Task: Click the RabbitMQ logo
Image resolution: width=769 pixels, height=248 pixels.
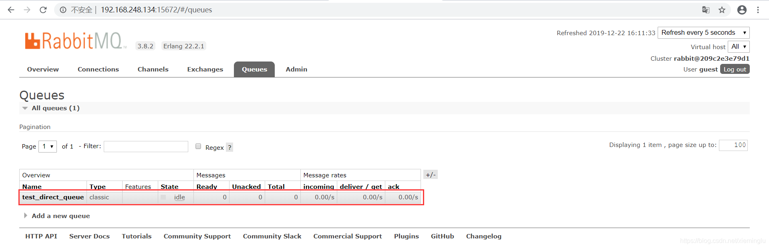Action: point(75,41)
